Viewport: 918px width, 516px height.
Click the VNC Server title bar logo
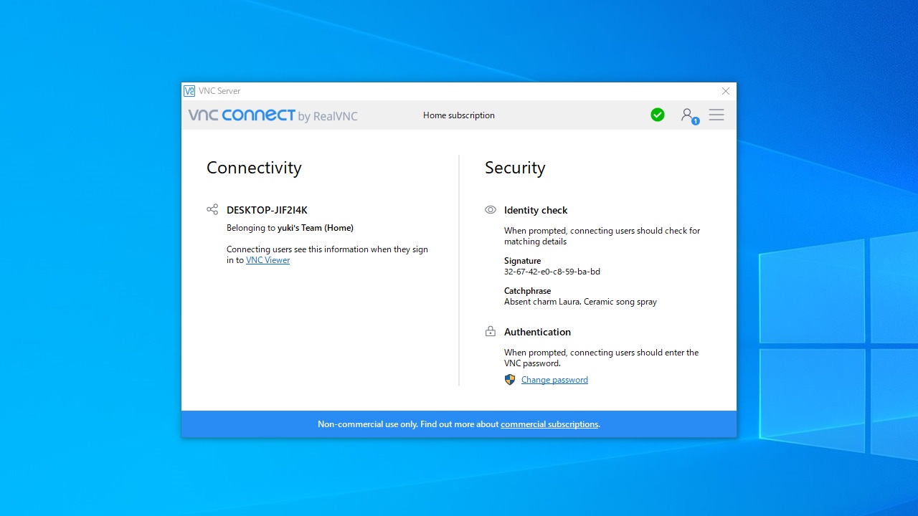pyautogui.click(x=189, y=91)
